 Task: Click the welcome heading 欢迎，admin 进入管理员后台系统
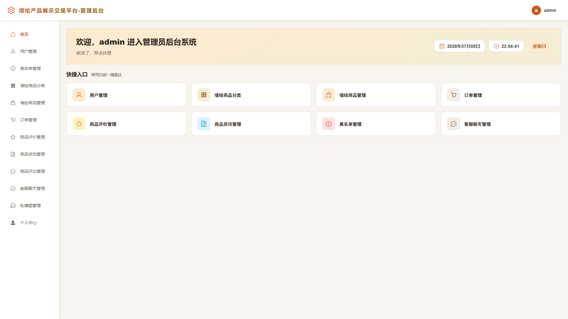point(136,42)
